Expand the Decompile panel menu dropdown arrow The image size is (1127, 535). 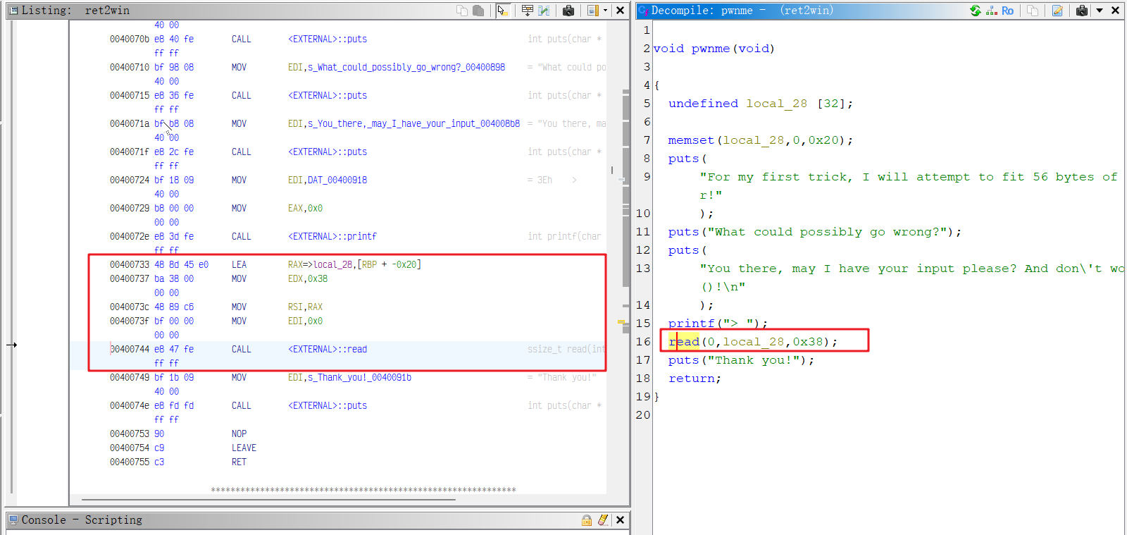point(1099,11)
